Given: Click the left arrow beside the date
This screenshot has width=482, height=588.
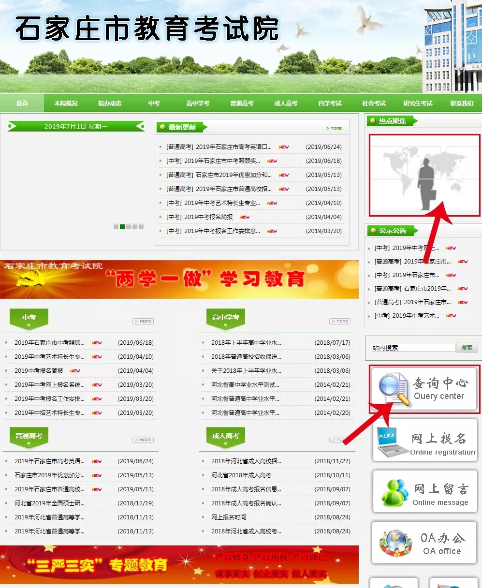Looking at the screenshot, I should [12, 126].
